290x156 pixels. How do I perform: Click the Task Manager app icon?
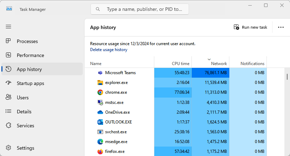[x=9, y=9]
